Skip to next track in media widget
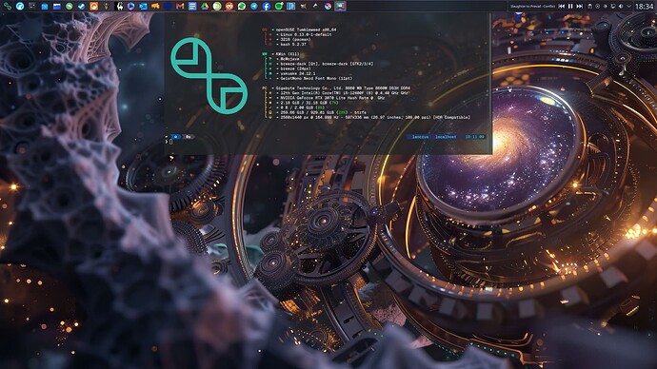 coord(580,7)
